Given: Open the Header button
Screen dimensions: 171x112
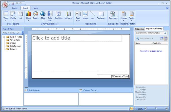Looking at the screenshot, I should coord(124,16).
